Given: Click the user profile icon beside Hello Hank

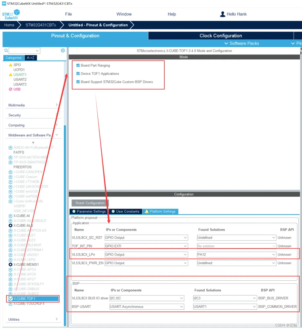Looking at the screenshot, I should [x=222, y=14].
